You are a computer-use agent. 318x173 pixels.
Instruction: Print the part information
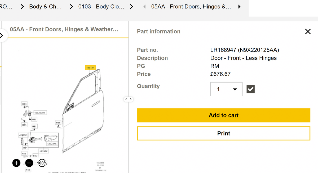pos(223,133)
